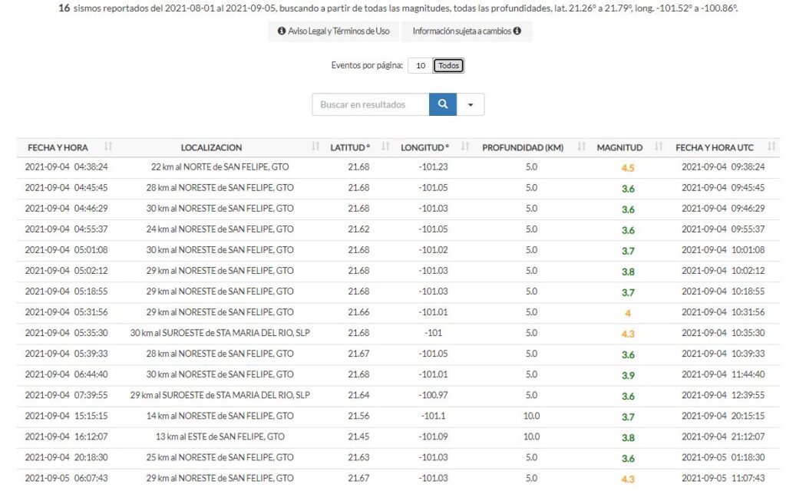Click the blue magnifying glass search button

pyautogui.click(x=442, y=104)
